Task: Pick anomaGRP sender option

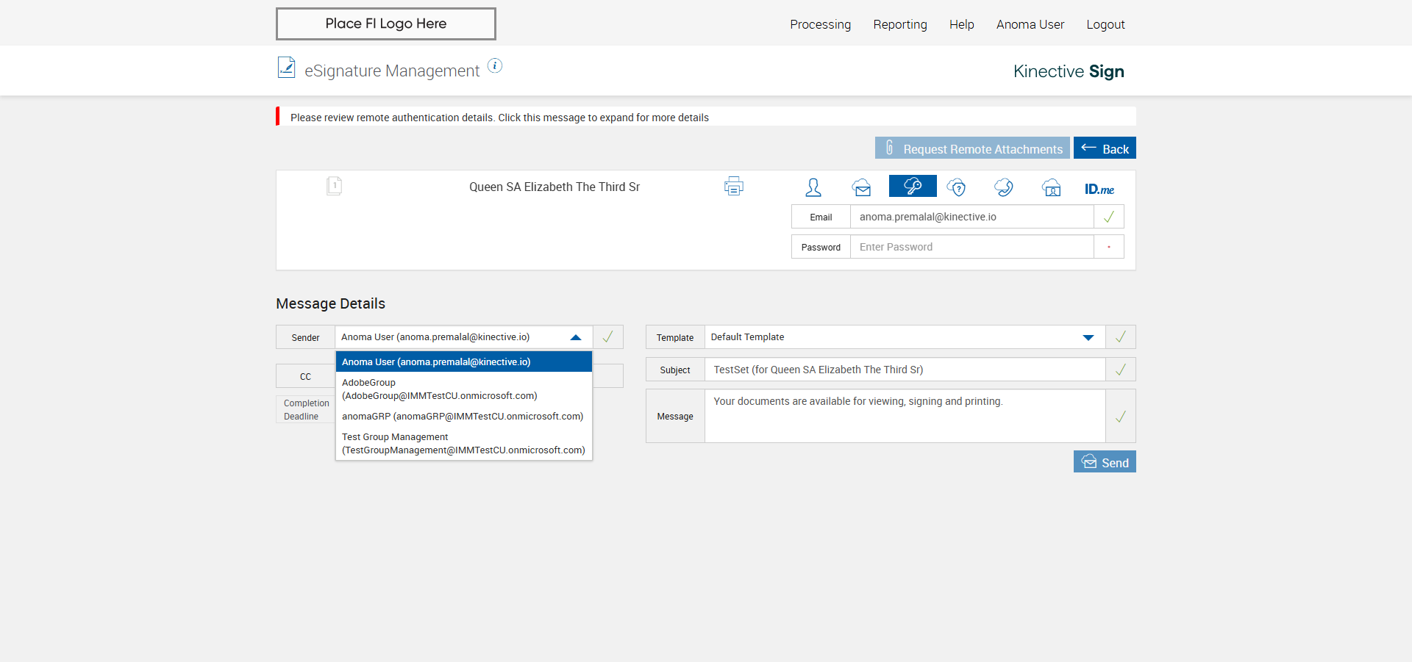Action: point(463,417)
